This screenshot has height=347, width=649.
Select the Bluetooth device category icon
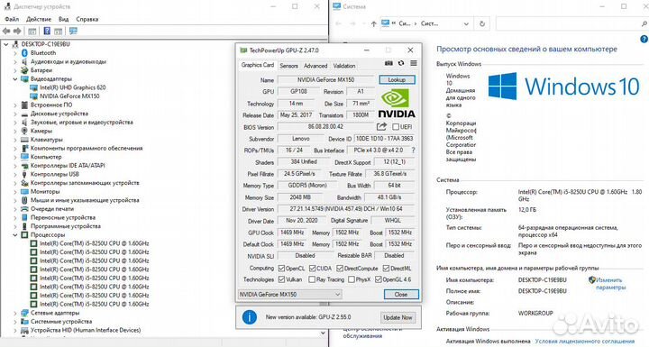pyautogui.click(x=24, y=53)
